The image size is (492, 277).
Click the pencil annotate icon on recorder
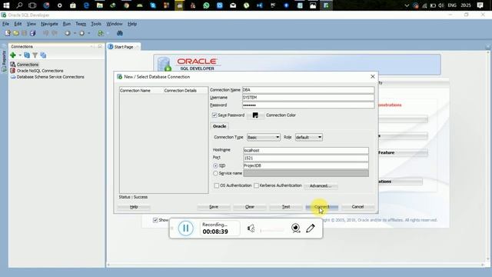coord(311,228)
